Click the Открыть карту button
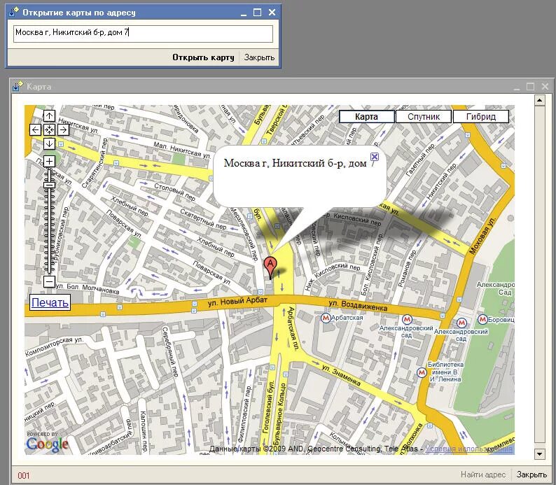This screenshot has width=556, height=485. 203,57
